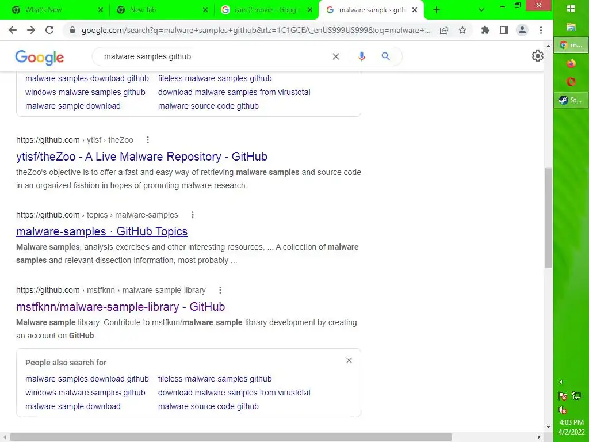Open ytisf/theZoo Live Malware Repository result
The height and width of the screenshot is (442, 589).
(x=141, y=157)
